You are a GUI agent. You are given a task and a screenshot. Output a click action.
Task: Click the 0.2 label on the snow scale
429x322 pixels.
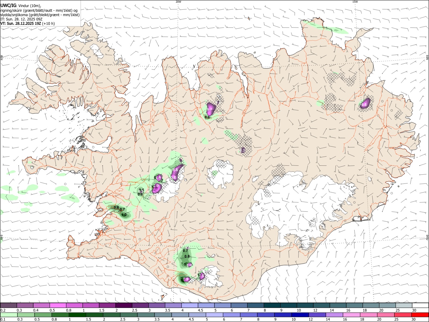2,310
